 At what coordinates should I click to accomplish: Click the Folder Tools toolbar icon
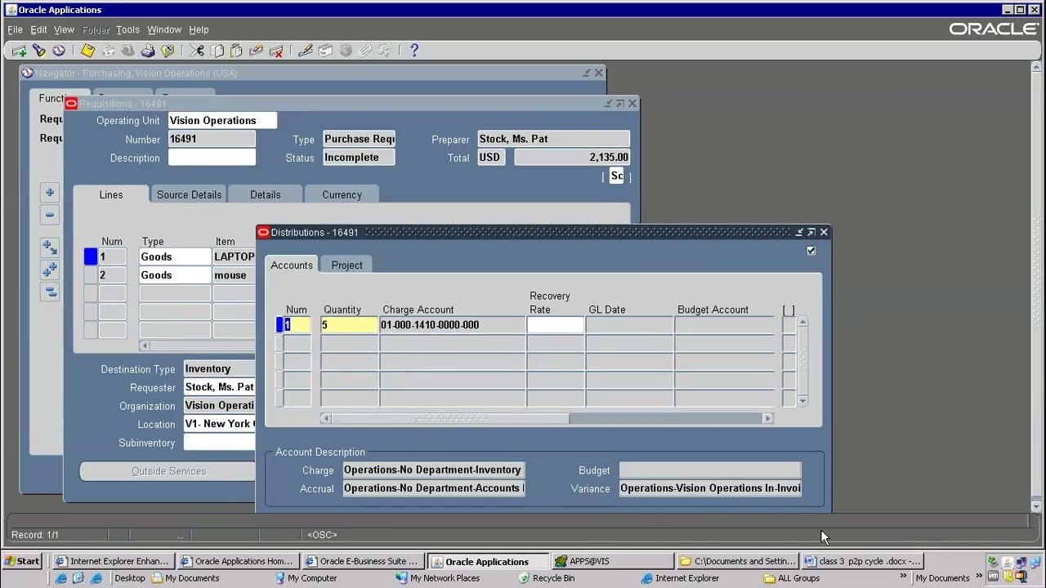[x=385, y=51]
